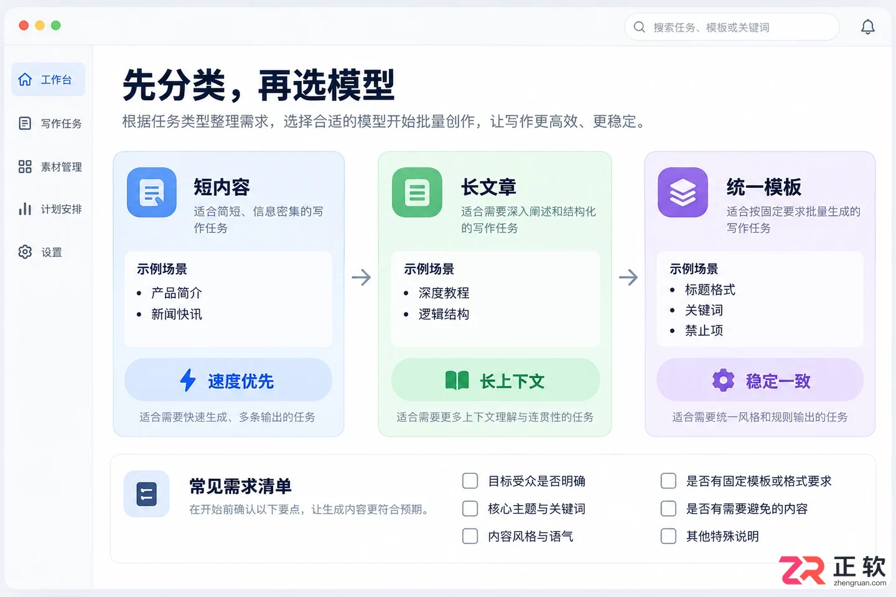Enable the 内容风格与语气 checkbox

point(470,536)
